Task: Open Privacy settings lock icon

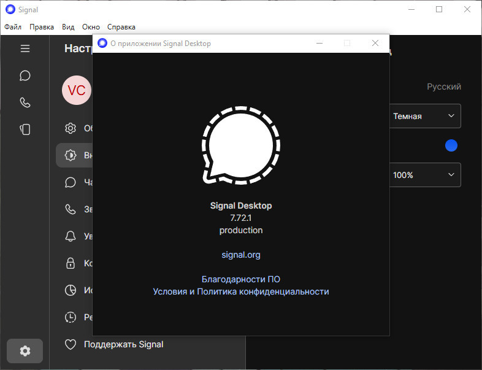Action: (x=71, y=263)
